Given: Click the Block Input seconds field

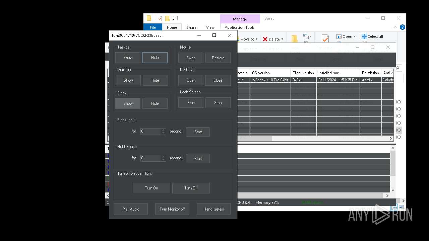Looking at the screenshot, I should point(150,131).
